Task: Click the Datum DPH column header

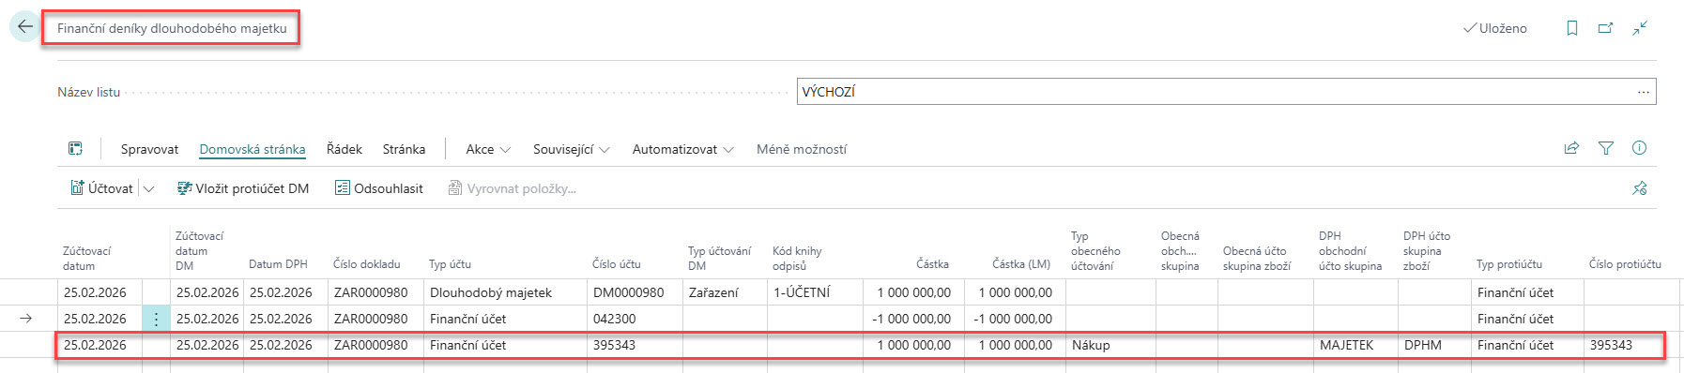Action: click(278, 264)
